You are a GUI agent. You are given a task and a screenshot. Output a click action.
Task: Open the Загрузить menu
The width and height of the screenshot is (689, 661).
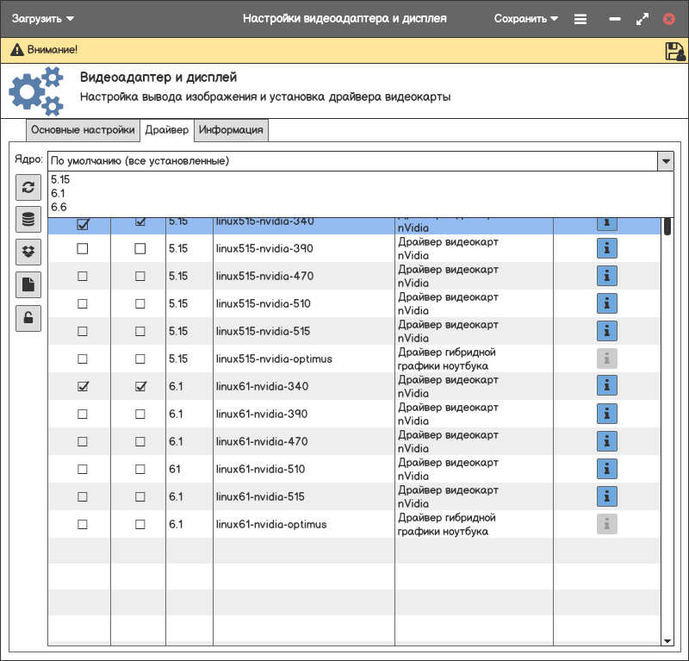[x=42, y=18]
